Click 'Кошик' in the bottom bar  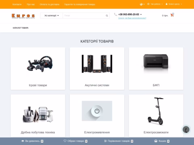point(162,141)
